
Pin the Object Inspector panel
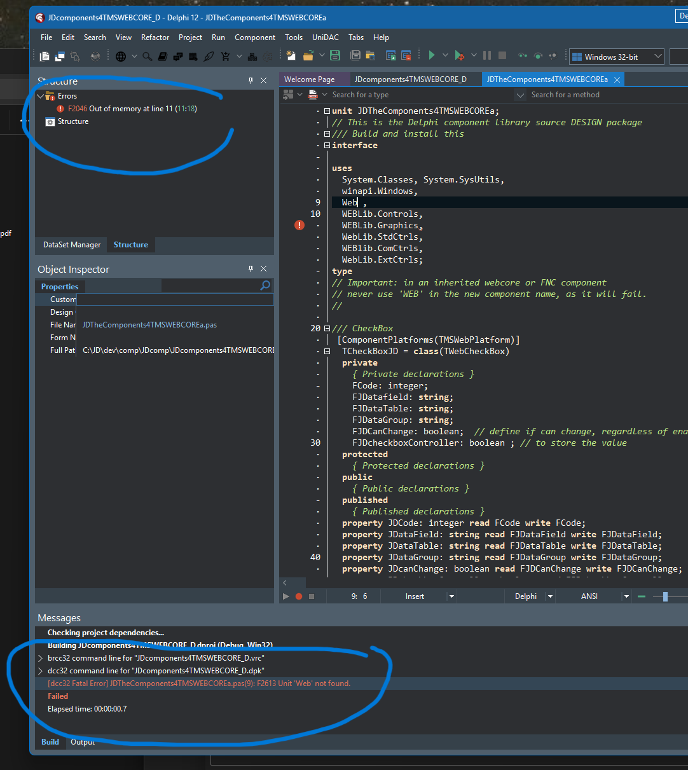(251, 269)
